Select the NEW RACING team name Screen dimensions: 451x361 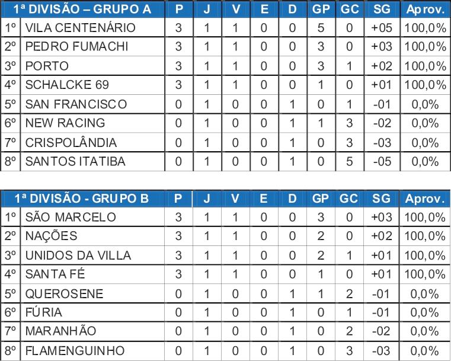tap(65, 123)
